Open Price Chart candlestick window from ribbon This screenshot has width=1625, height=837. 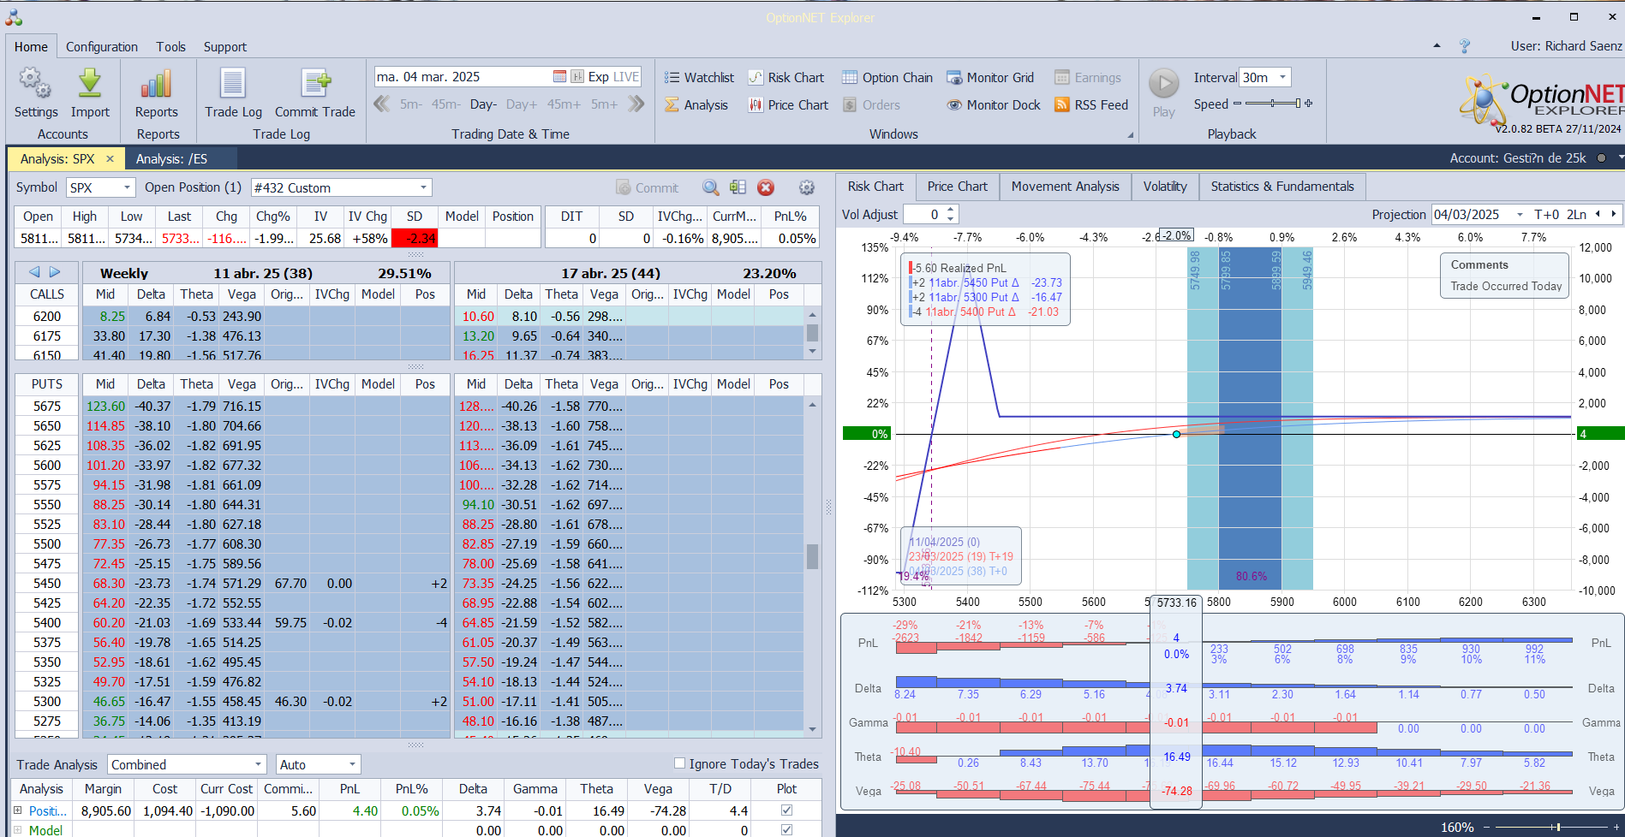(788, 104)
